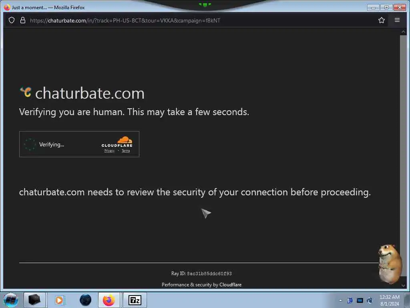This screenshot has height=308, width=410.
Task: Click the scrollbar down arrow
Action: click(x=403, y=285)
